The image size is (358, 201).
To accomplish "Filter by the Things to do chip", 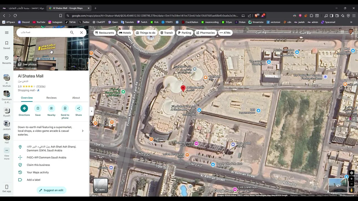I will tap(145, 33).
